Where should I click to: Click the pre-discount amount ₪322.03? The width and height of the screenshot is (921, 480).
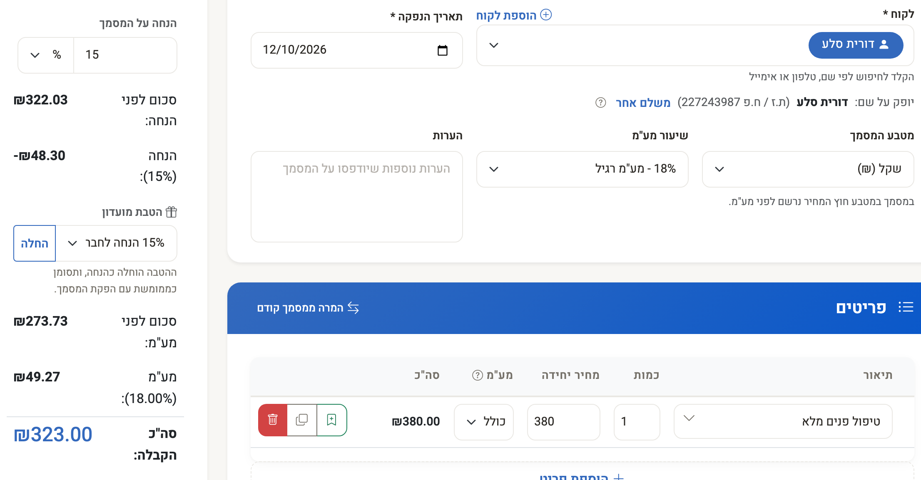(40, 100)
